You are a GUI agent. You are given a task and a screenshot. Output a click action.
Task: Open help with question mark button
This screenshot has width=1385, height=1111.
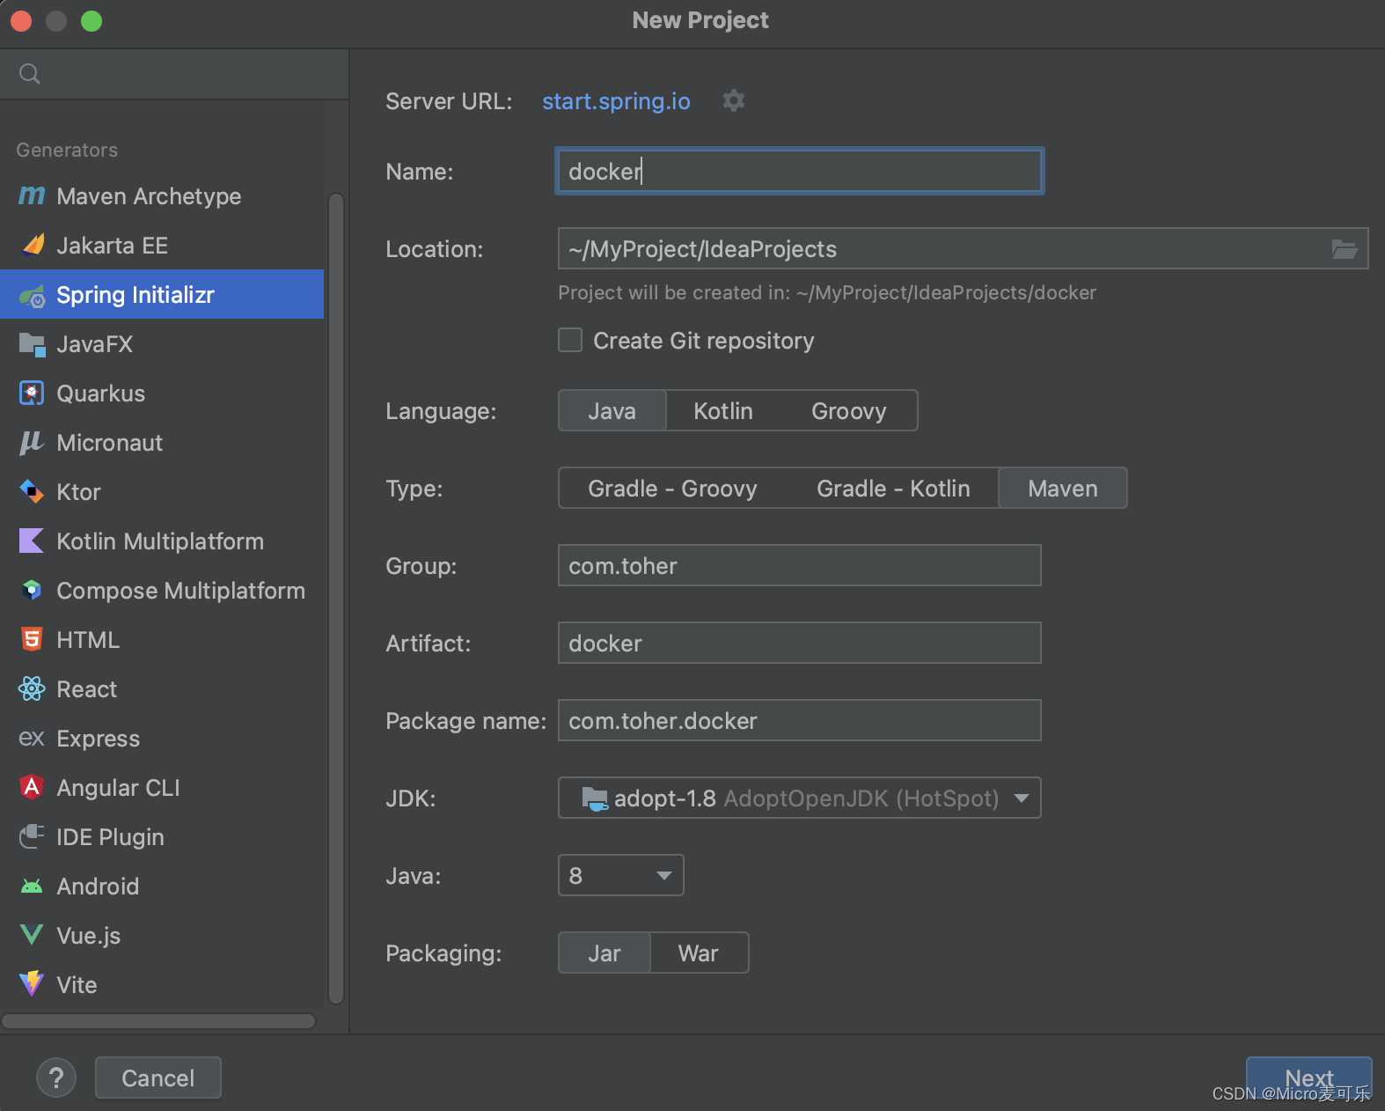click(x=56, y=1078)
